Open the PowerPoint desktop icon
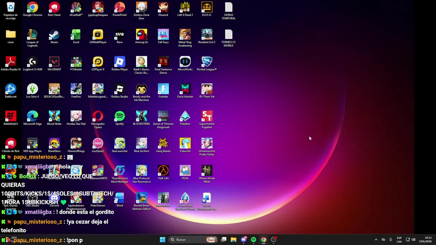This screenshot has height=245, width=436. coord(120,9)
